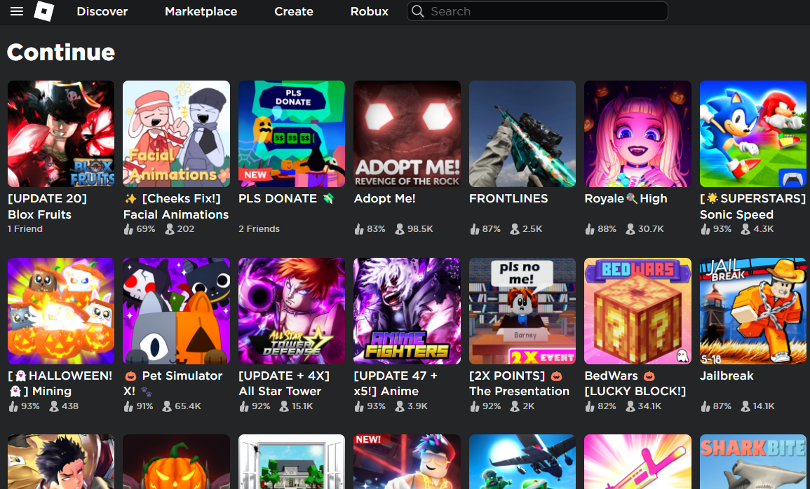Open the Jailbreak thumbnail

pos(753,311)
